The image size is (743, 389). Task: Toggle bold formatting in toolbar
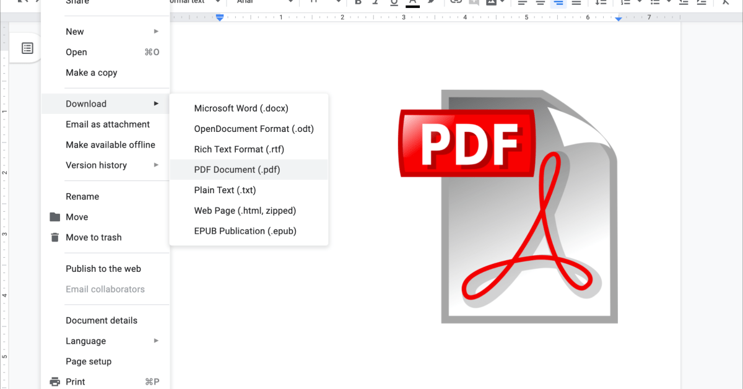pyautogui.click(x=360, y=2)
